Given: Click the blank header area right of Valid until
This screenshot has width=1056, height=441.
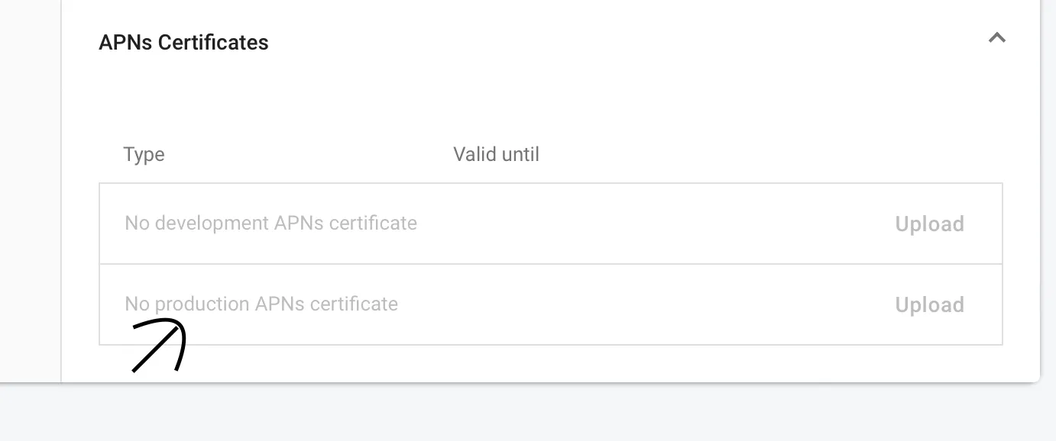Looking at the screenshot, I should tap(764, 155).
